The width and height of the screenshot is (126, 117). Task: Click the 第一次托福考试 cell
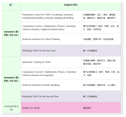(x=101, y=51)
